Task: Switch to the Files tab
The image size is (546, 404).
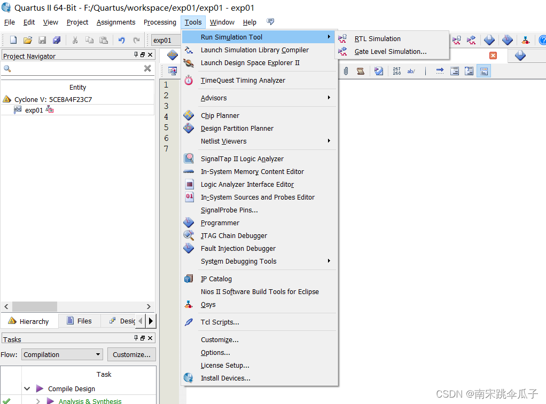Action: [80, 321]
